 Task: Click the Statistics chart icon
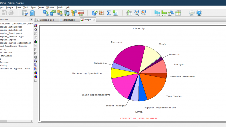[x=115, y=13]
